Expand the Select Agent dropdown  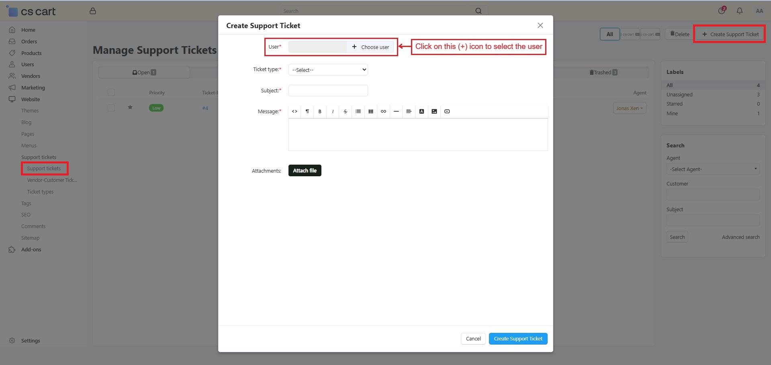712,169
